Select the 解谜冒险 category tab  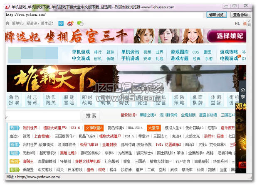69,100
